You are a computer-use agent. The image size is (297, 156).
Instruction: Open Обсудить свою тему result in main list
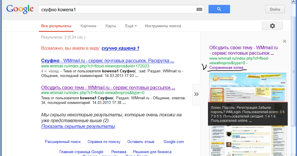click(108, 87)
